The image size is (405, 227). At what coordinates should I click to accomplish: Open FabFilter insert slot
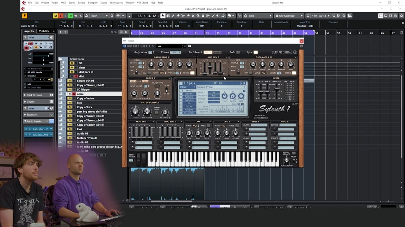pos(38,129)
